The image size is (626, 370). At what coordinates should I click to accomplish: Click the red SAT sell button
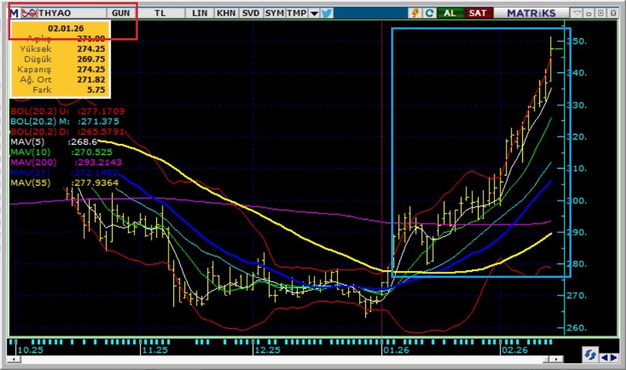476,13
